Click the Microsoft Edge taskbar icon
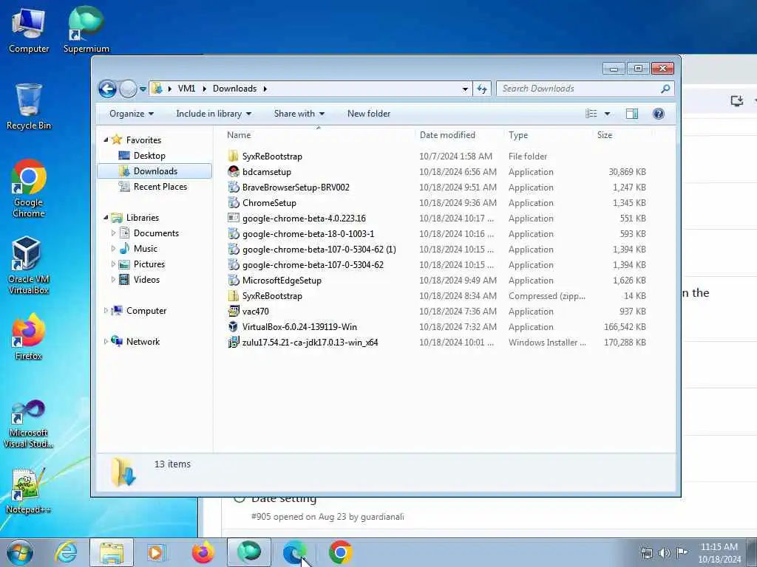 pyautogui.click(x=294, y=552)
